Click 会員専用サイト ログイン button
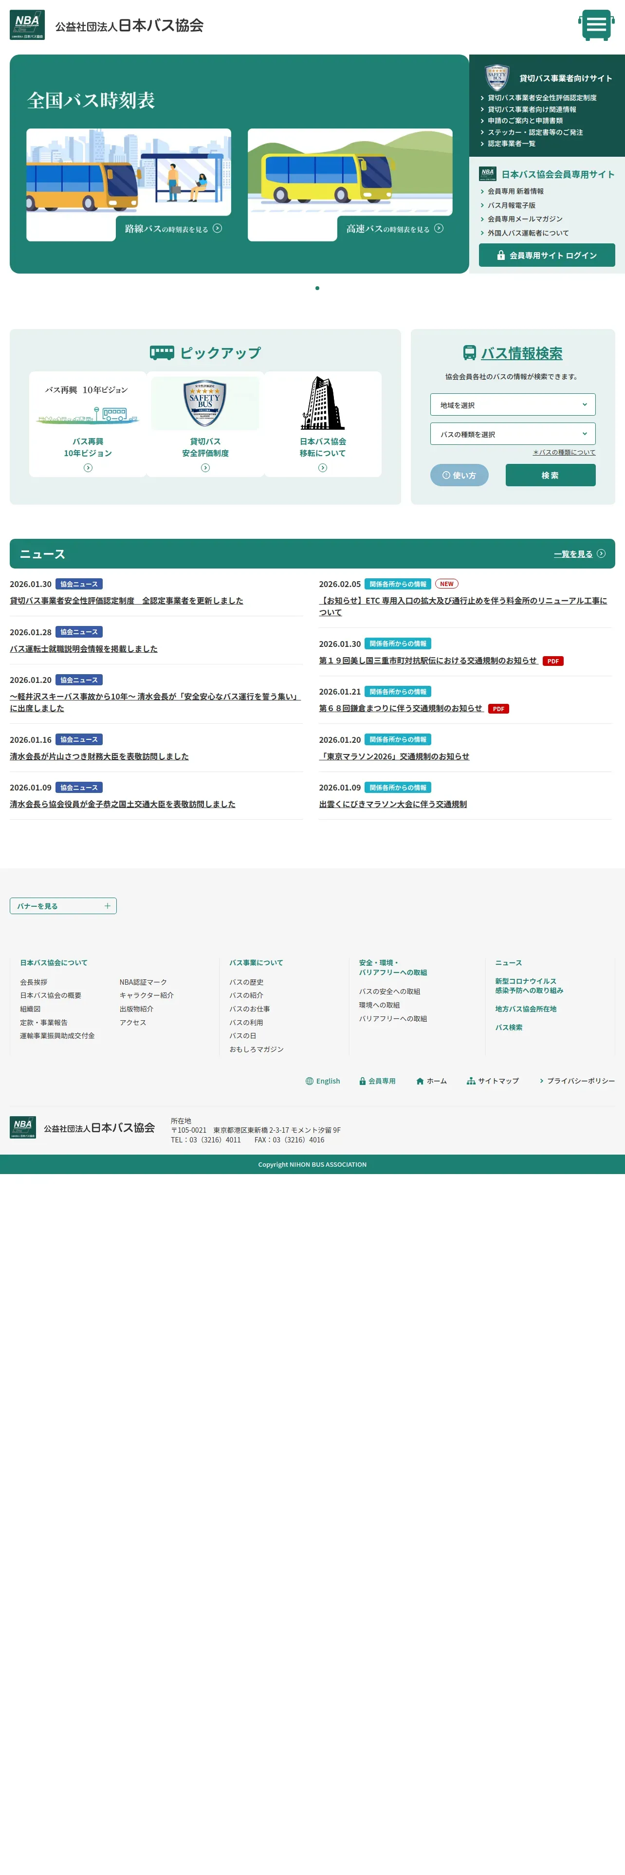Image resolution: width=625 pixels, height=1875 pixels. pos(547,256)
